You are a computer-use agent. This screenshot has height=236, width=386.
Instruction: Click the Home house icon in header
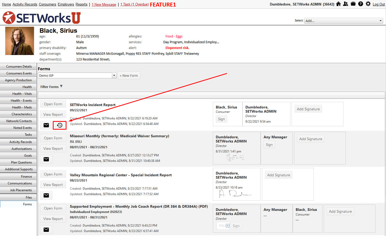(x=338, y=4)
